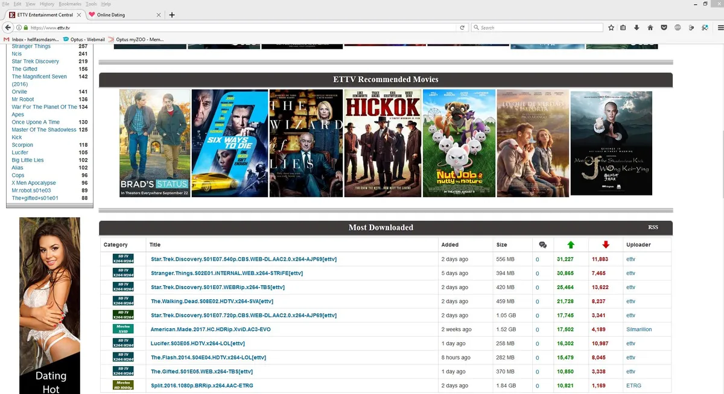Viewport: 724px width, 394px height.
Task: Click category badge of Lucifer.S03E05 row
Action: coord(123,343)
